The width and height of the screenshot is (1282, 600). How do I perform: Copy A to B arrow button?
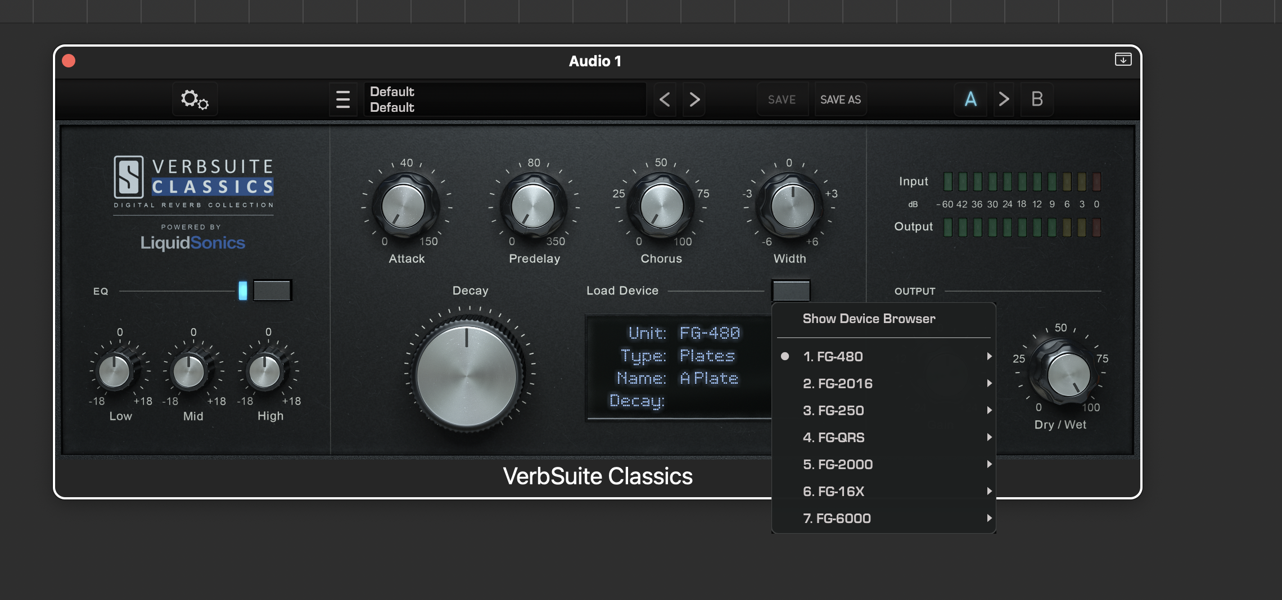[1004, 99]
